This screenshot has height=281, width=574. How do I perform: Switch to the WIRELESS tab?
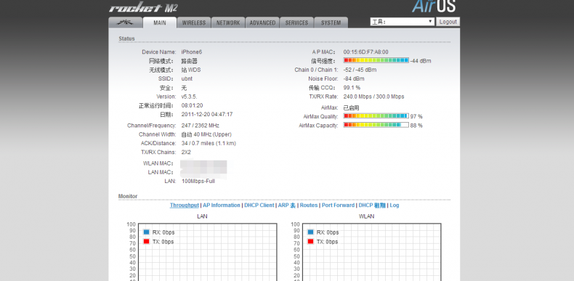tap(194, 23)
